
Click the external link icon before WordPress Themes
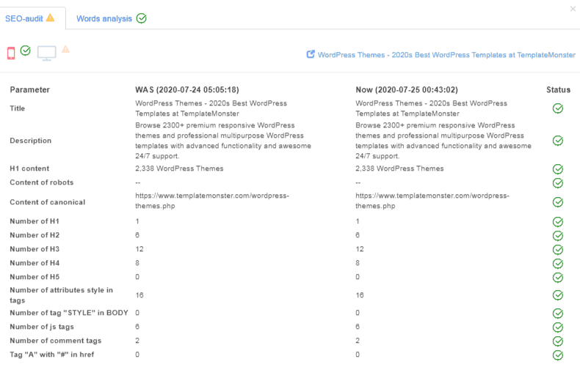[311, 54]
